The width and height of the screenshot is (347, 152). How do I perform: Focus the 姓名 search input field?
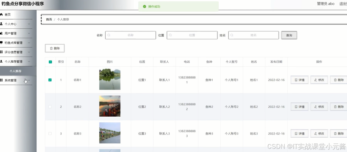[253, 35]
